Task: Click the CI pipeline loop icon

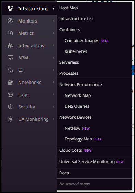Action: click(x=10, y=70)
